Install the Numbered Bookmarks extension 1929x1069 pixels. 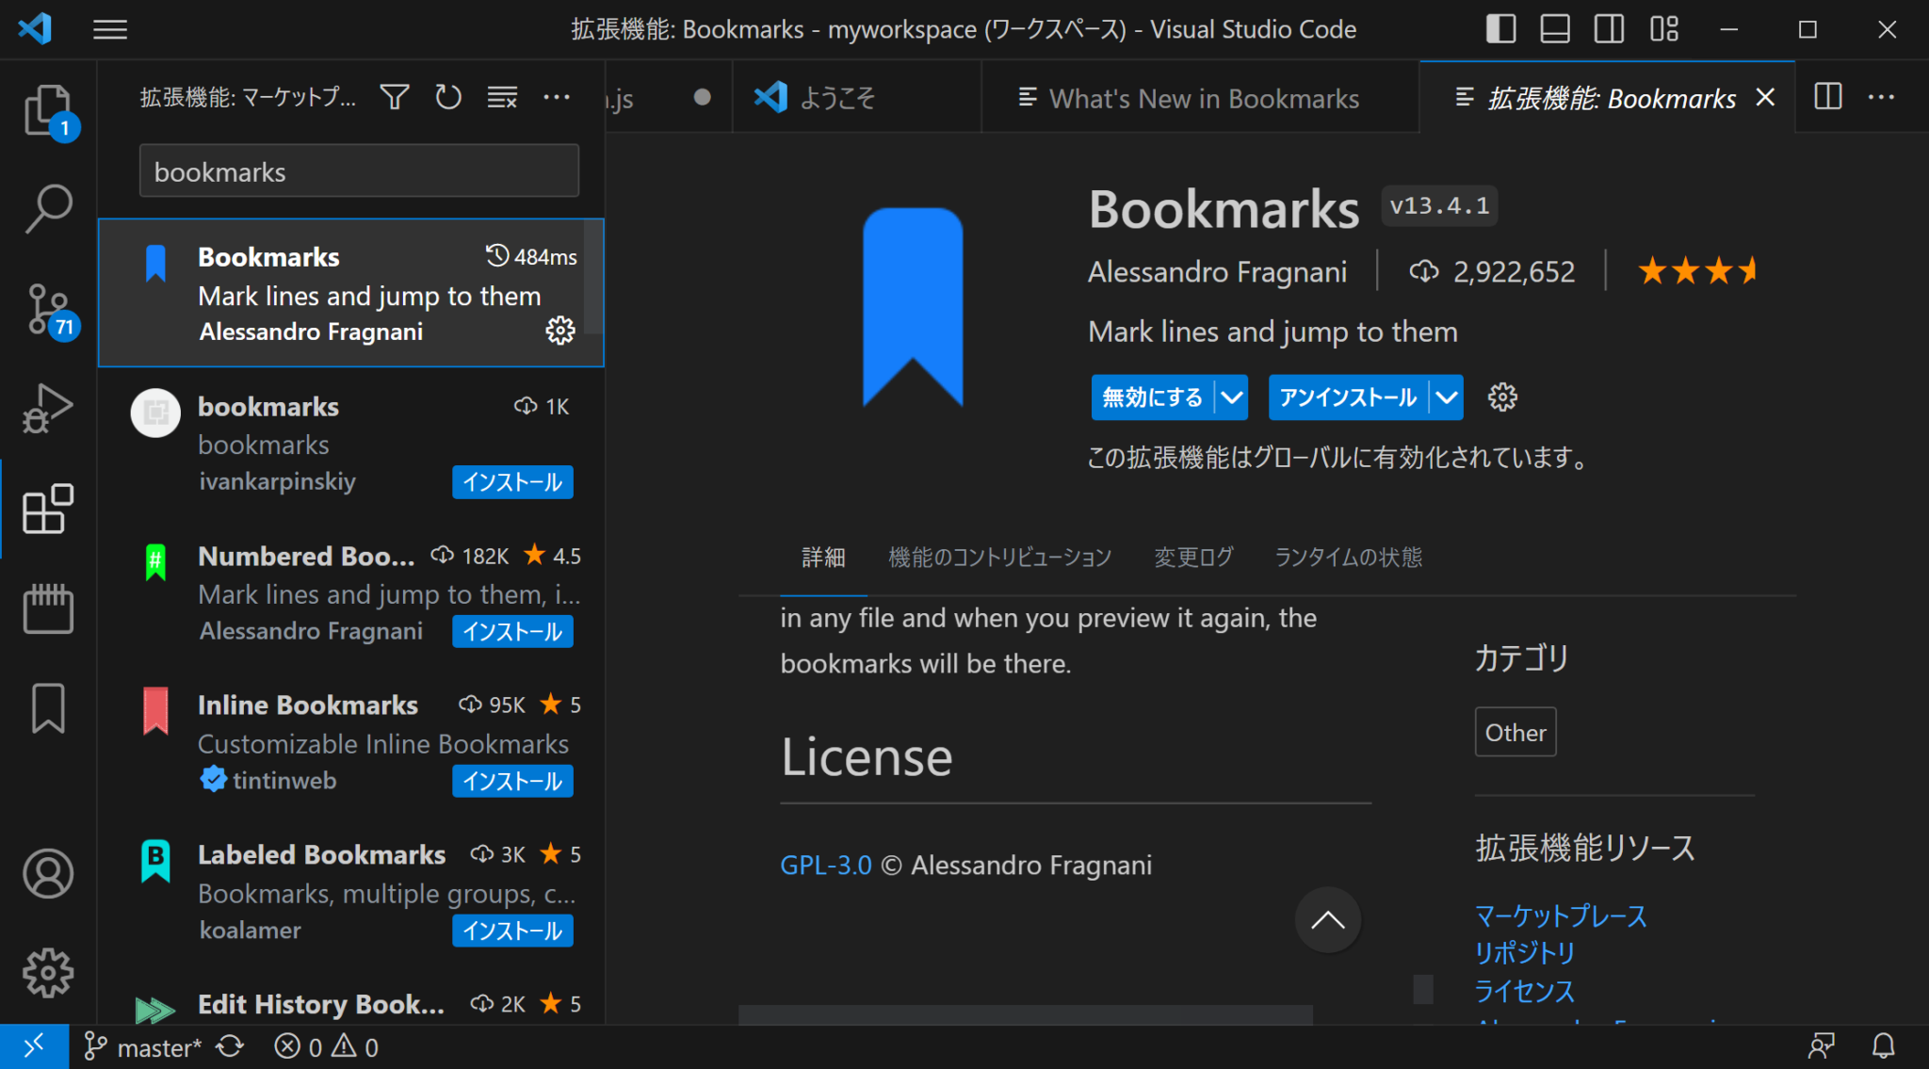[x=511, y=631]
